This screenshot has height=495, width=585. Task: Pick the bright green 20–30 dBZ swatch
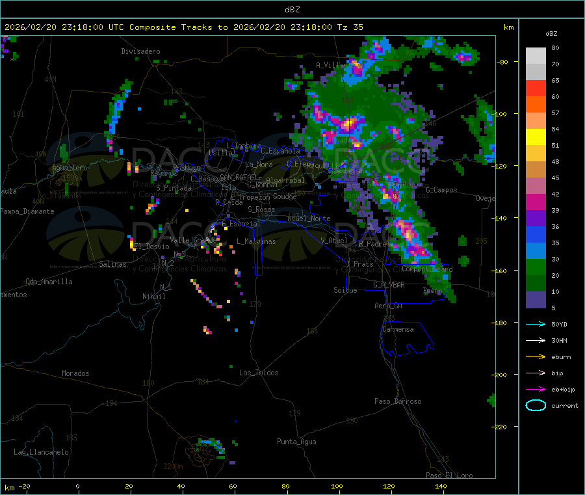pyautogui.click(x=536, y=267)
